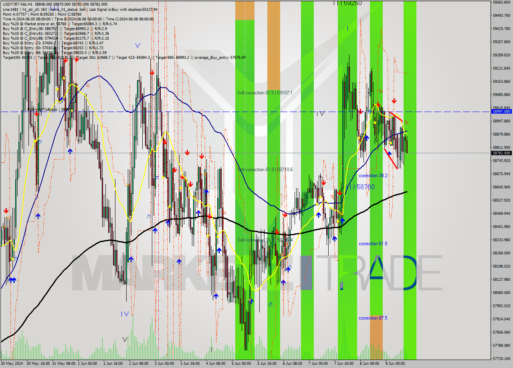
Task: Click price axis value 58605.900
Action: click(501, 187)
